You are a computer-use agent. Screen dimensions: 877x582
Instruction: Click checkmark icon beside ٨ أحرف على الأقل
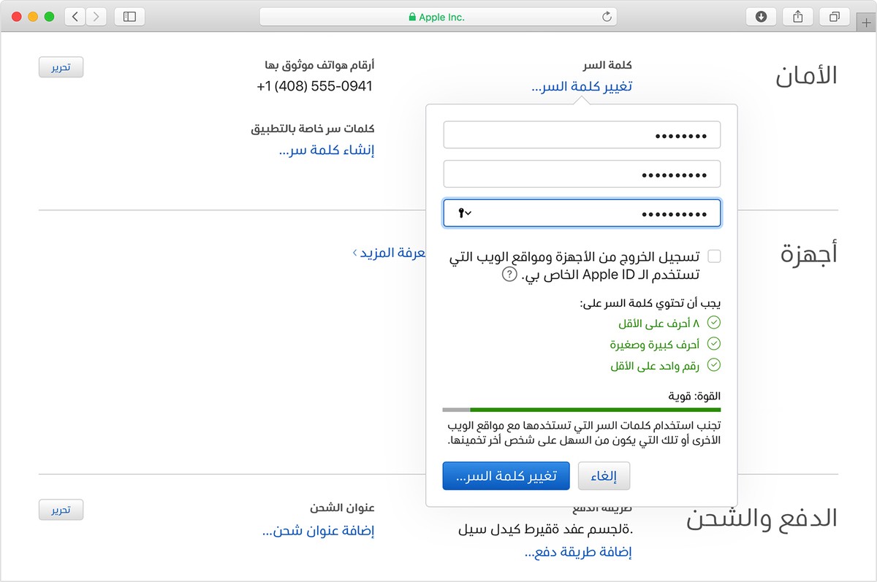(714, 322)
